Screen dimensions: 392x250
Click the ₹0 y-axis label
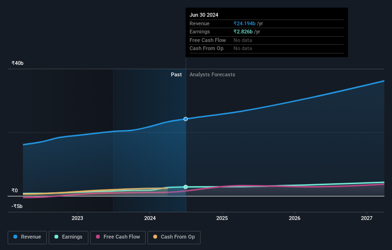point(15,190)
